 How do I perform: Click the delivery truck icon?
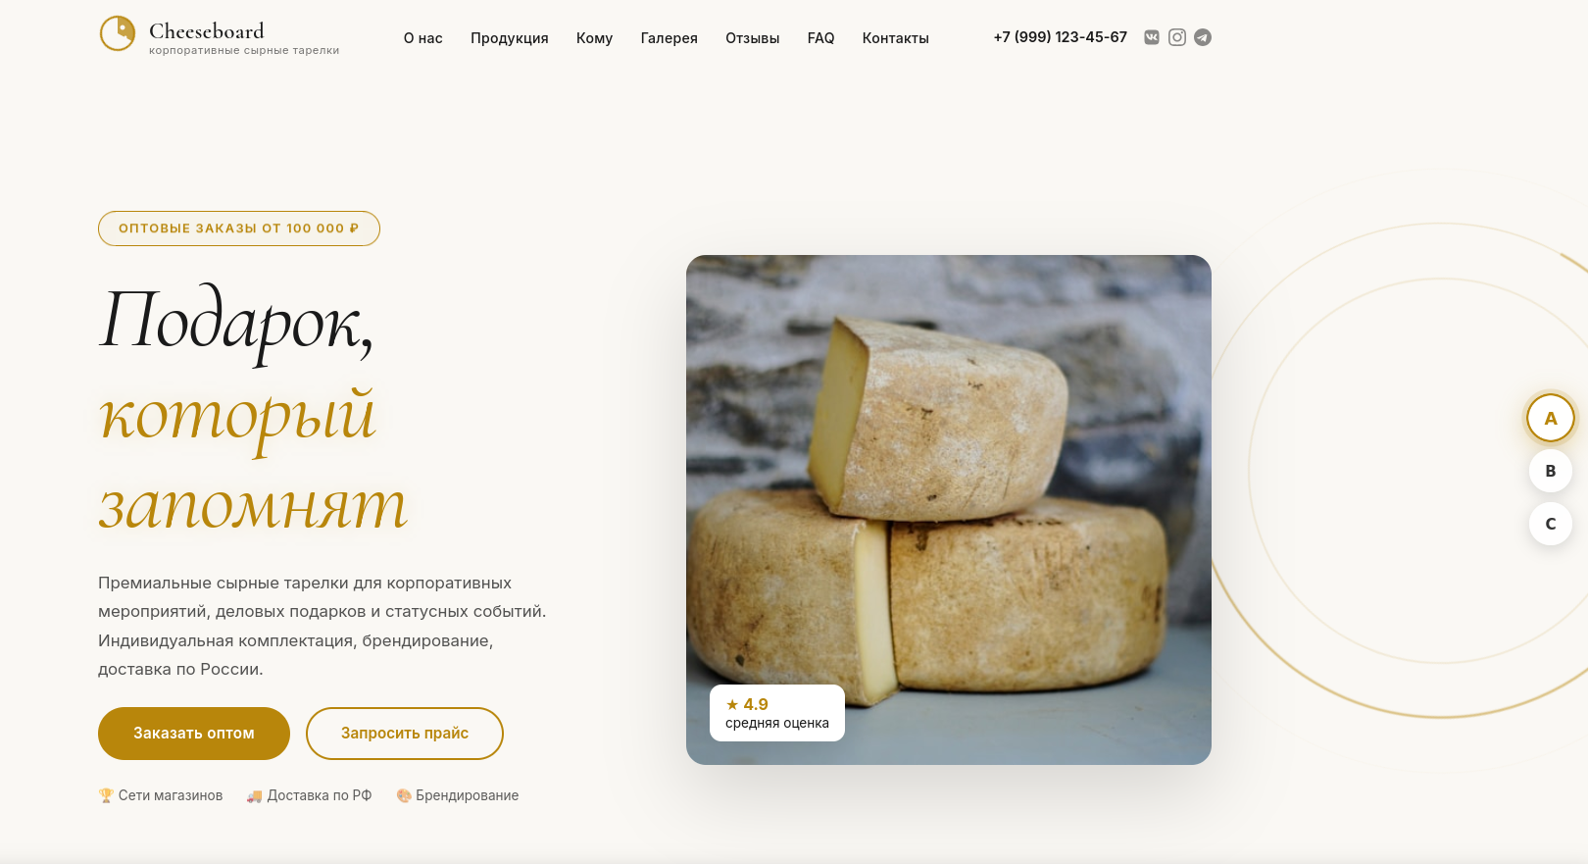(254, 795)
